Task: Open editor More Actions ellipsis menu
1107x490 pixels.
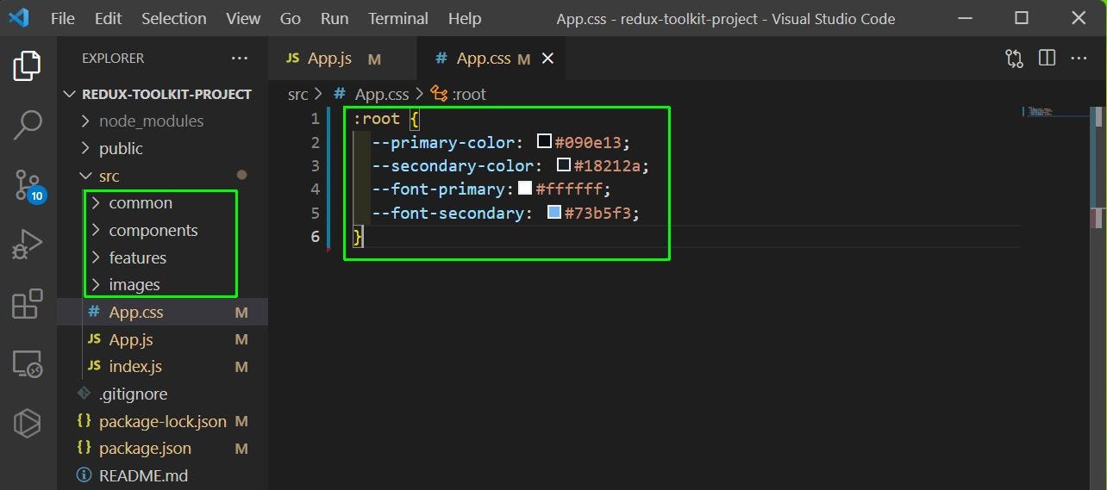Action: [1079, 59]
